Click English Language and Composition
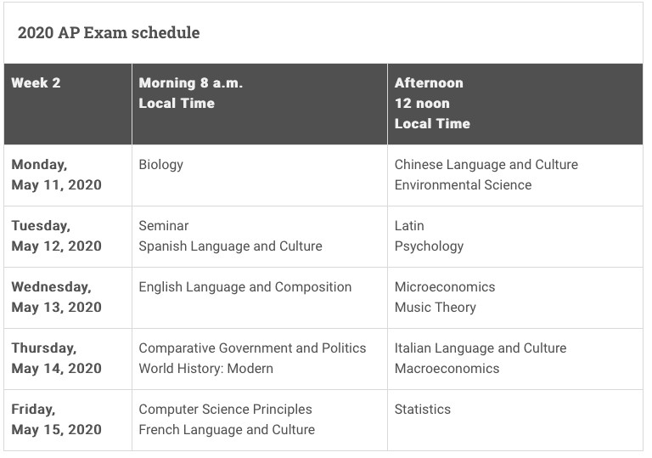Viewport: 652px width, 458px height. [244, 287]
